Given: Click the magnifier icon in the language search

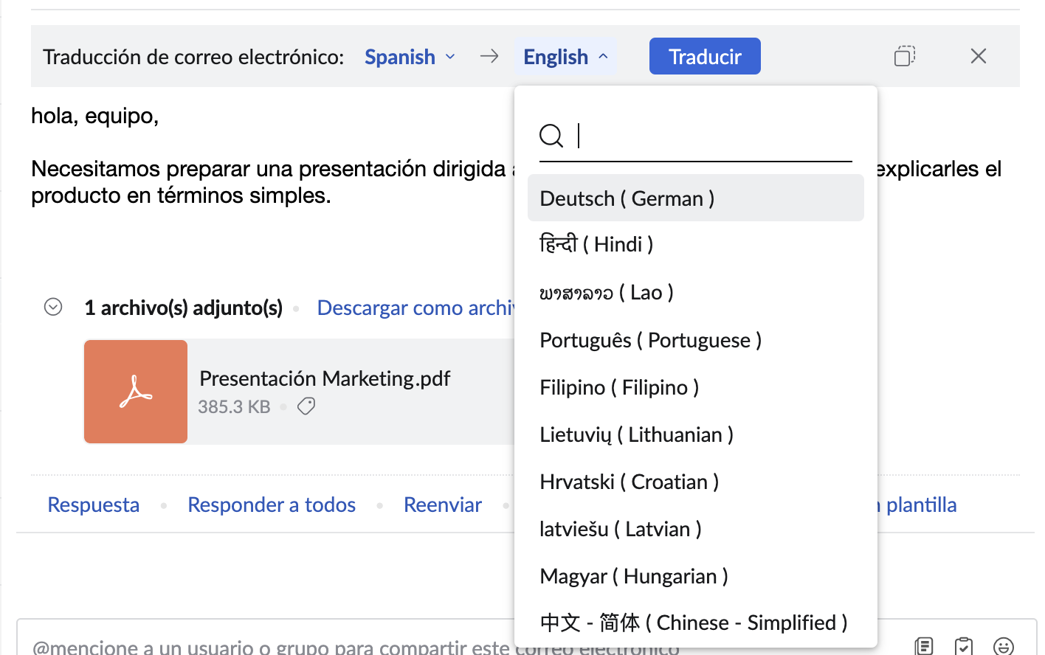Looking at the screenshot, I should [551, 136].
